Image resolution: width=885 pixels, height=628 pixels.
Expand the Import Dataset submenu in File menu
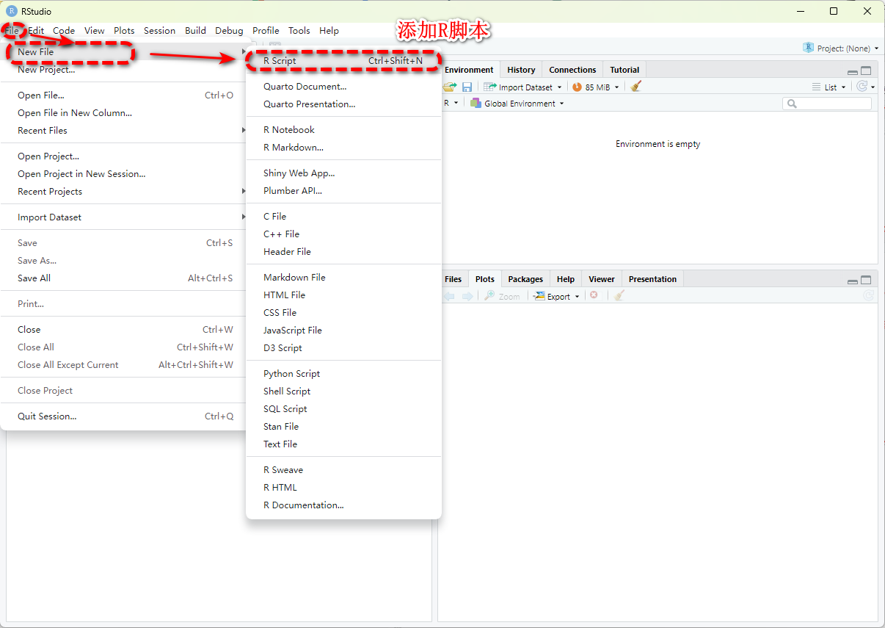(123, 217)
